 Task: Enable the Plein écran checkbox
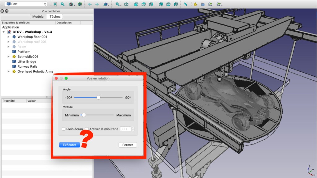click(64, 129)
